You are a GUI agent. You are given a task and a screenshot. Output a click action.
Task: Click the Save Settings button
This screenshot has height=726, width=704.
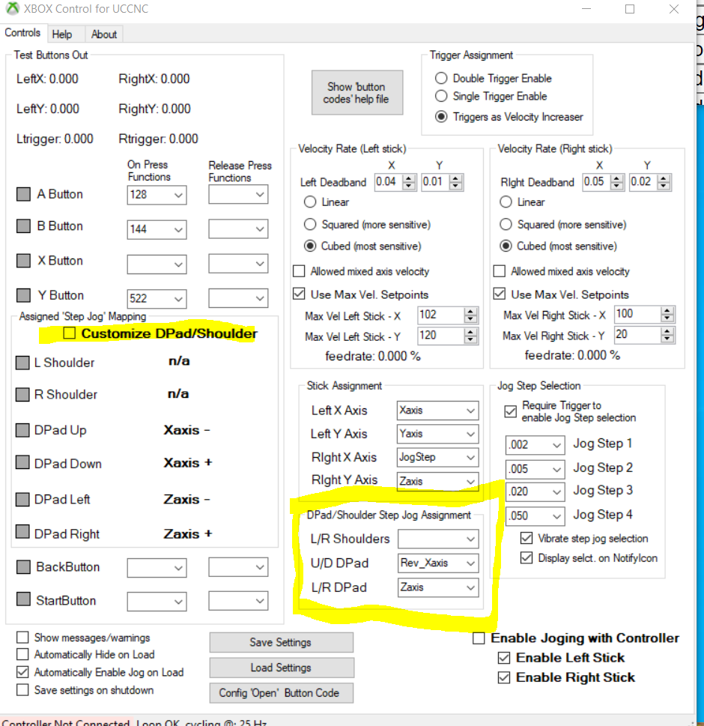click(x=281, y=642)
